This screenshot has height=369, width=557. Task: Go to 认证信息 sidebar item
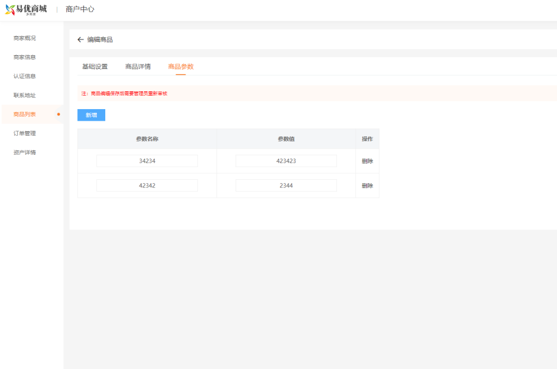tap(25, 76)
